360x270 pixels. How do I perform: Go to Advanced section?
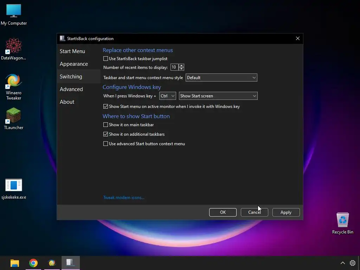(x=71, y=89)
